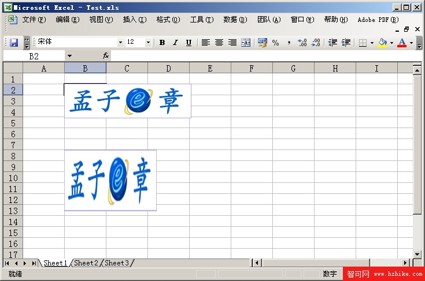This screenshot has height=281, width=425.
Task: Go to first sheet tab navigation arrow
Action: 7,263
